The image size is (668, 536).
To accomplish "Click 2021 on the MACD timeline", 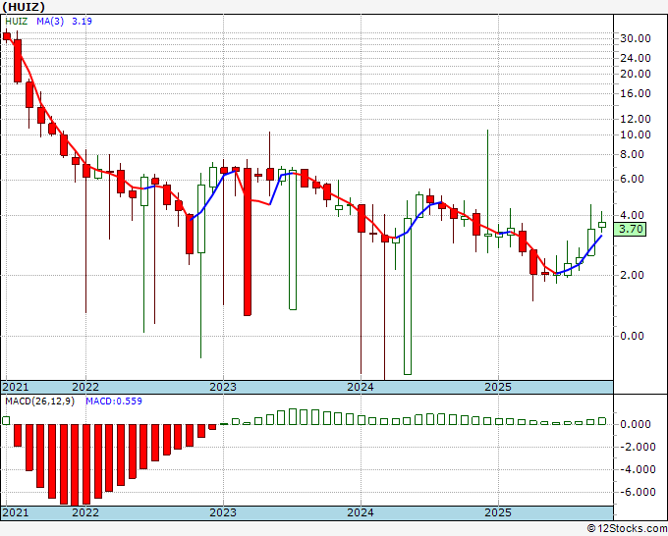I will tap(16, 512).
